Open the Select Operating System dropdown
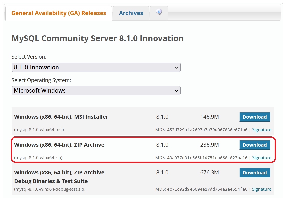Image resolution: width=285 pixels, height=198 pixels. 96,90
